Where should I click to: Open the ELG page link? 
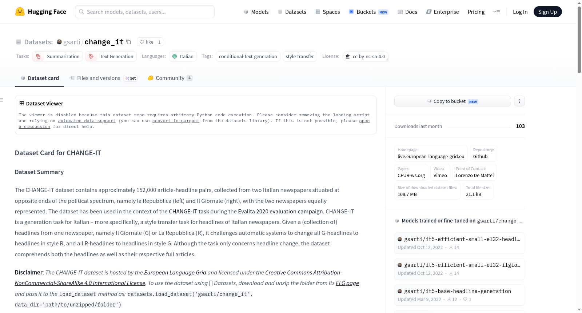347,283
